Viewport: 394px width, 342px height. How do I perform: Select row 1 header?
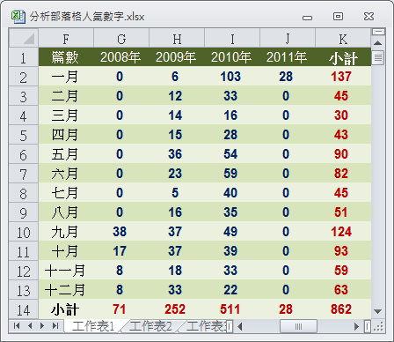click(x=24, y=57)
